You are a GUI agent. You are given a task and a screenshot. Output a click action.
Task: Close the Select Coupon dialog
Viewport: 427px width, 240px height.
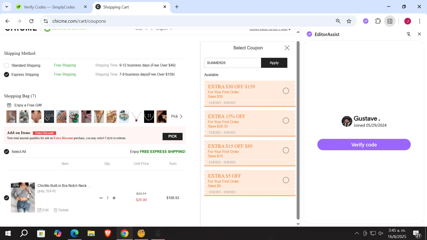(287, 48)
